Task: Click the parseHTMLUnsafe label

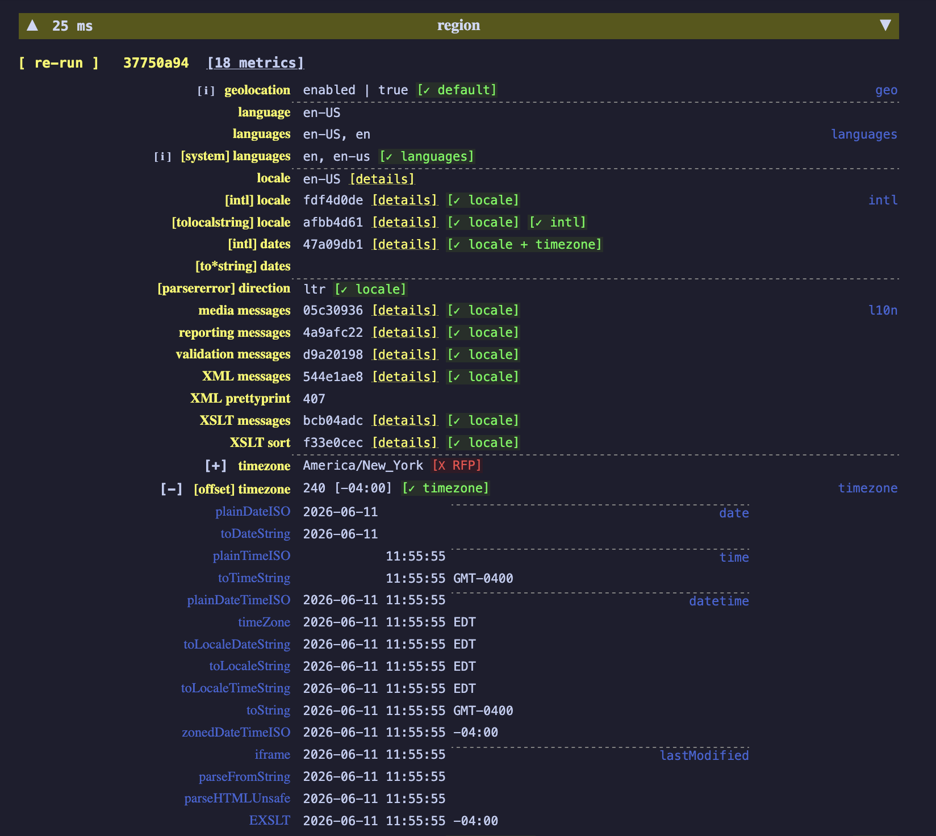Action: 237,799
